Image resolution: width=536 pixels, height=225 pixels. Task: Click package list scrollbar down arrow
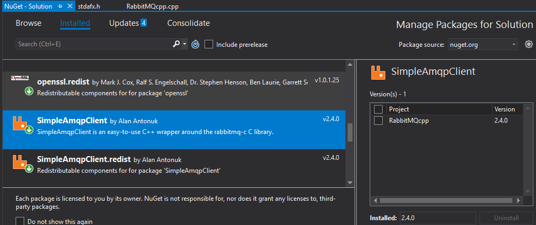[x=350, y=183]
